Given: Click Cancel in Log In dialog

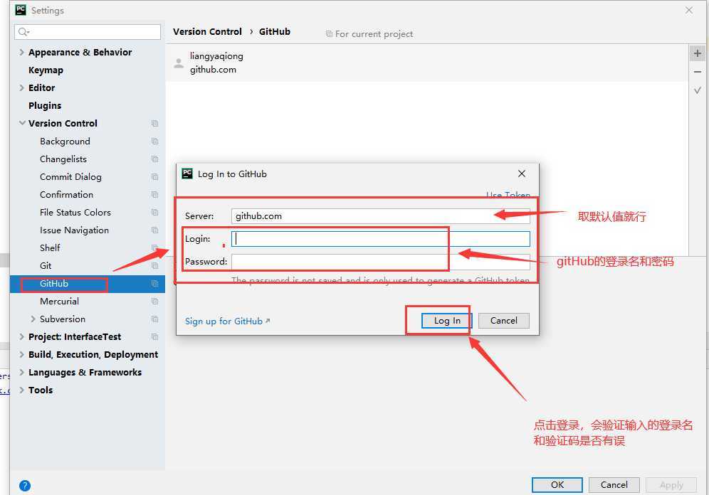Looking at the screenshot, I should pos(504,321).
